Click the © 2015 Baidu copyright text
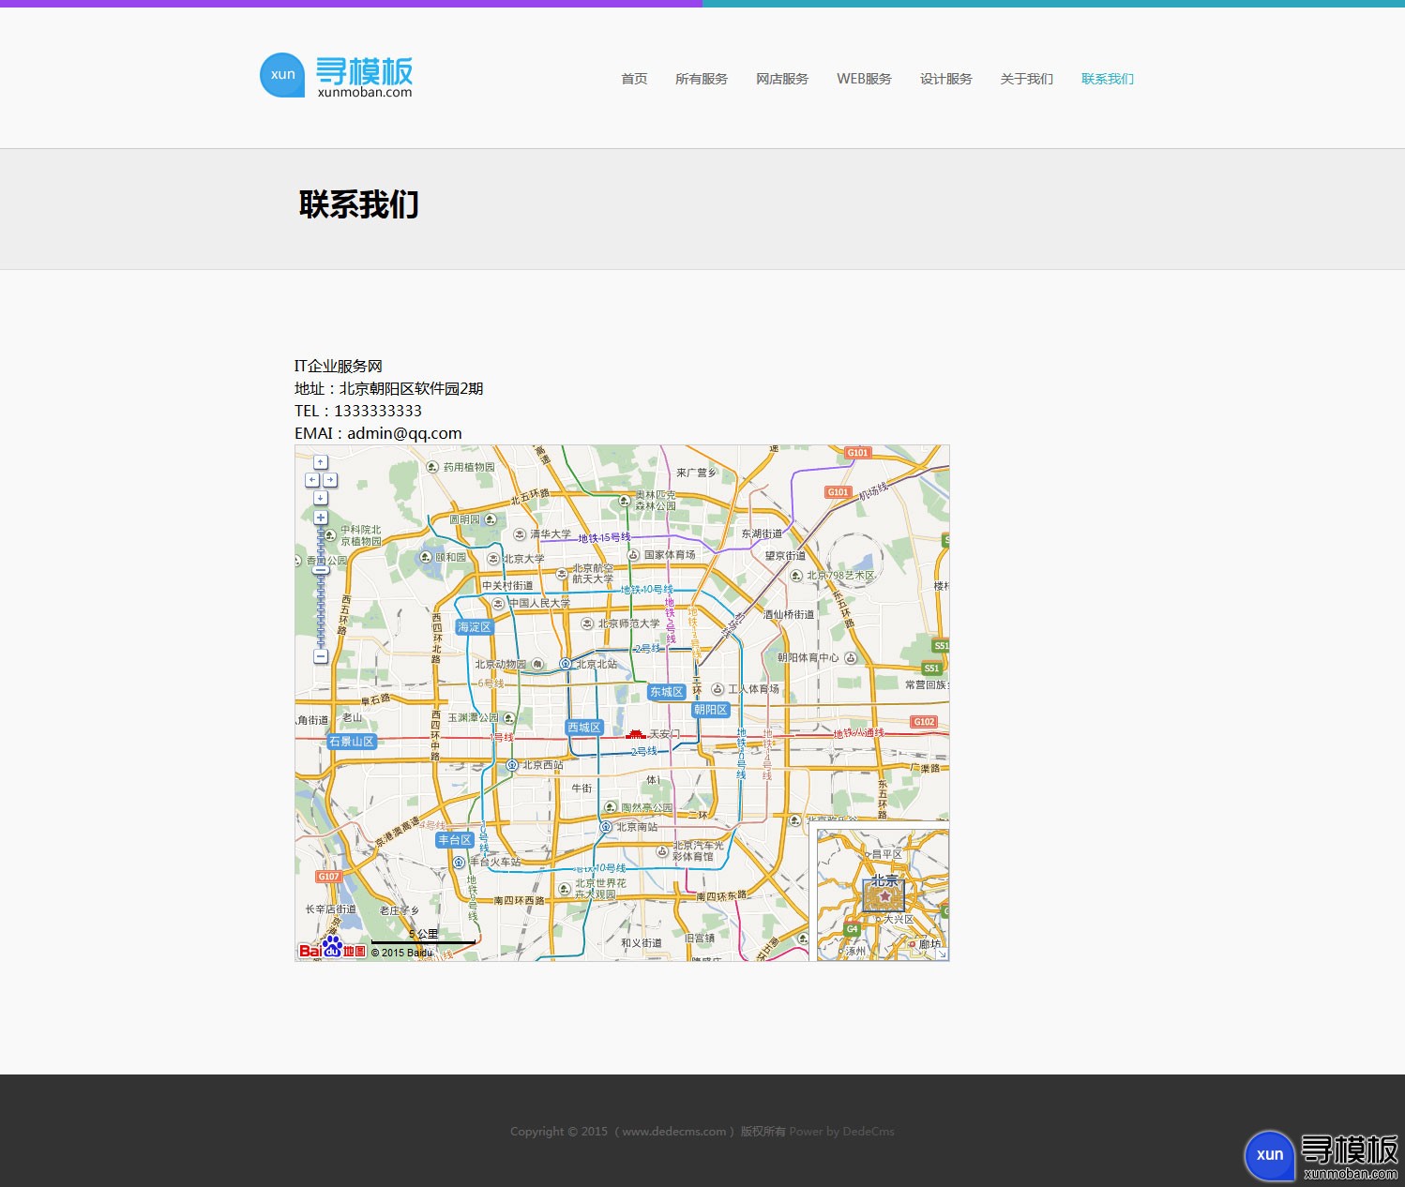Viewport: 1405px width, 1187px height. tap(401, 953)
